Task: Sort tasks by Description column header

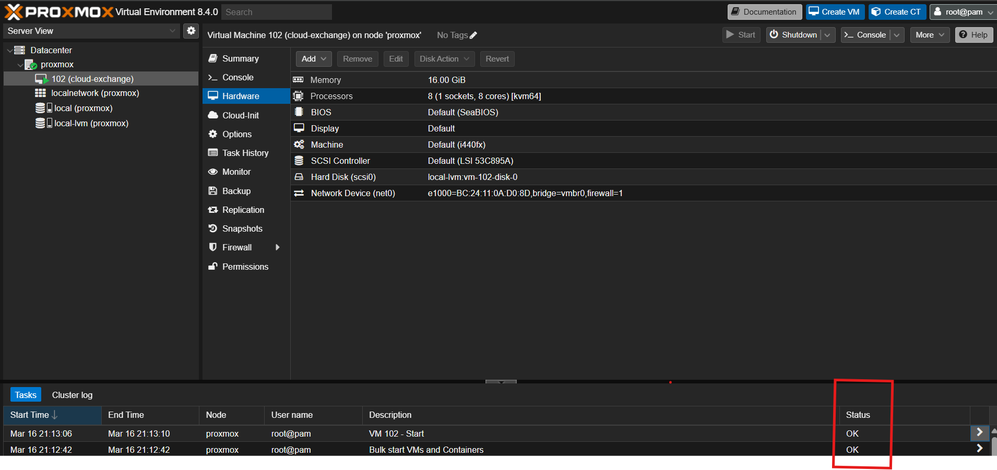Action: pyautogui.click(x=601, y=415)
